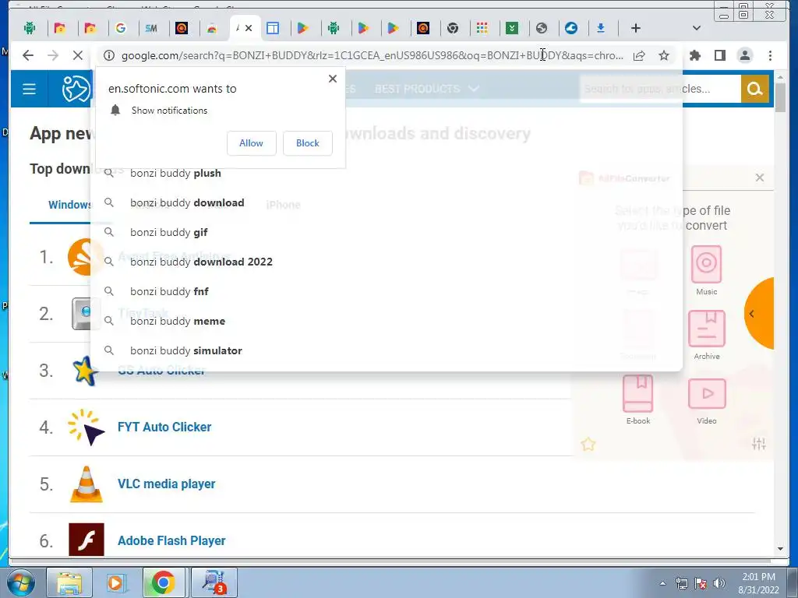The height and width of the screenshot is (598, 798).
Task: Switch to the blue download arrow tab
Action: pos(601,28)
